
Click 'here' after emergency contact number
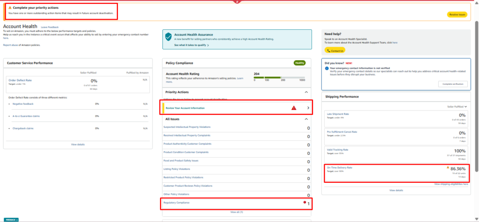(x=6, y=38)
